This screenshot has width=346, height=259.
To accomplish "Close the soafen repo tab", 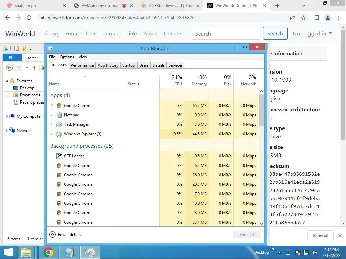I will click(65, 6).
